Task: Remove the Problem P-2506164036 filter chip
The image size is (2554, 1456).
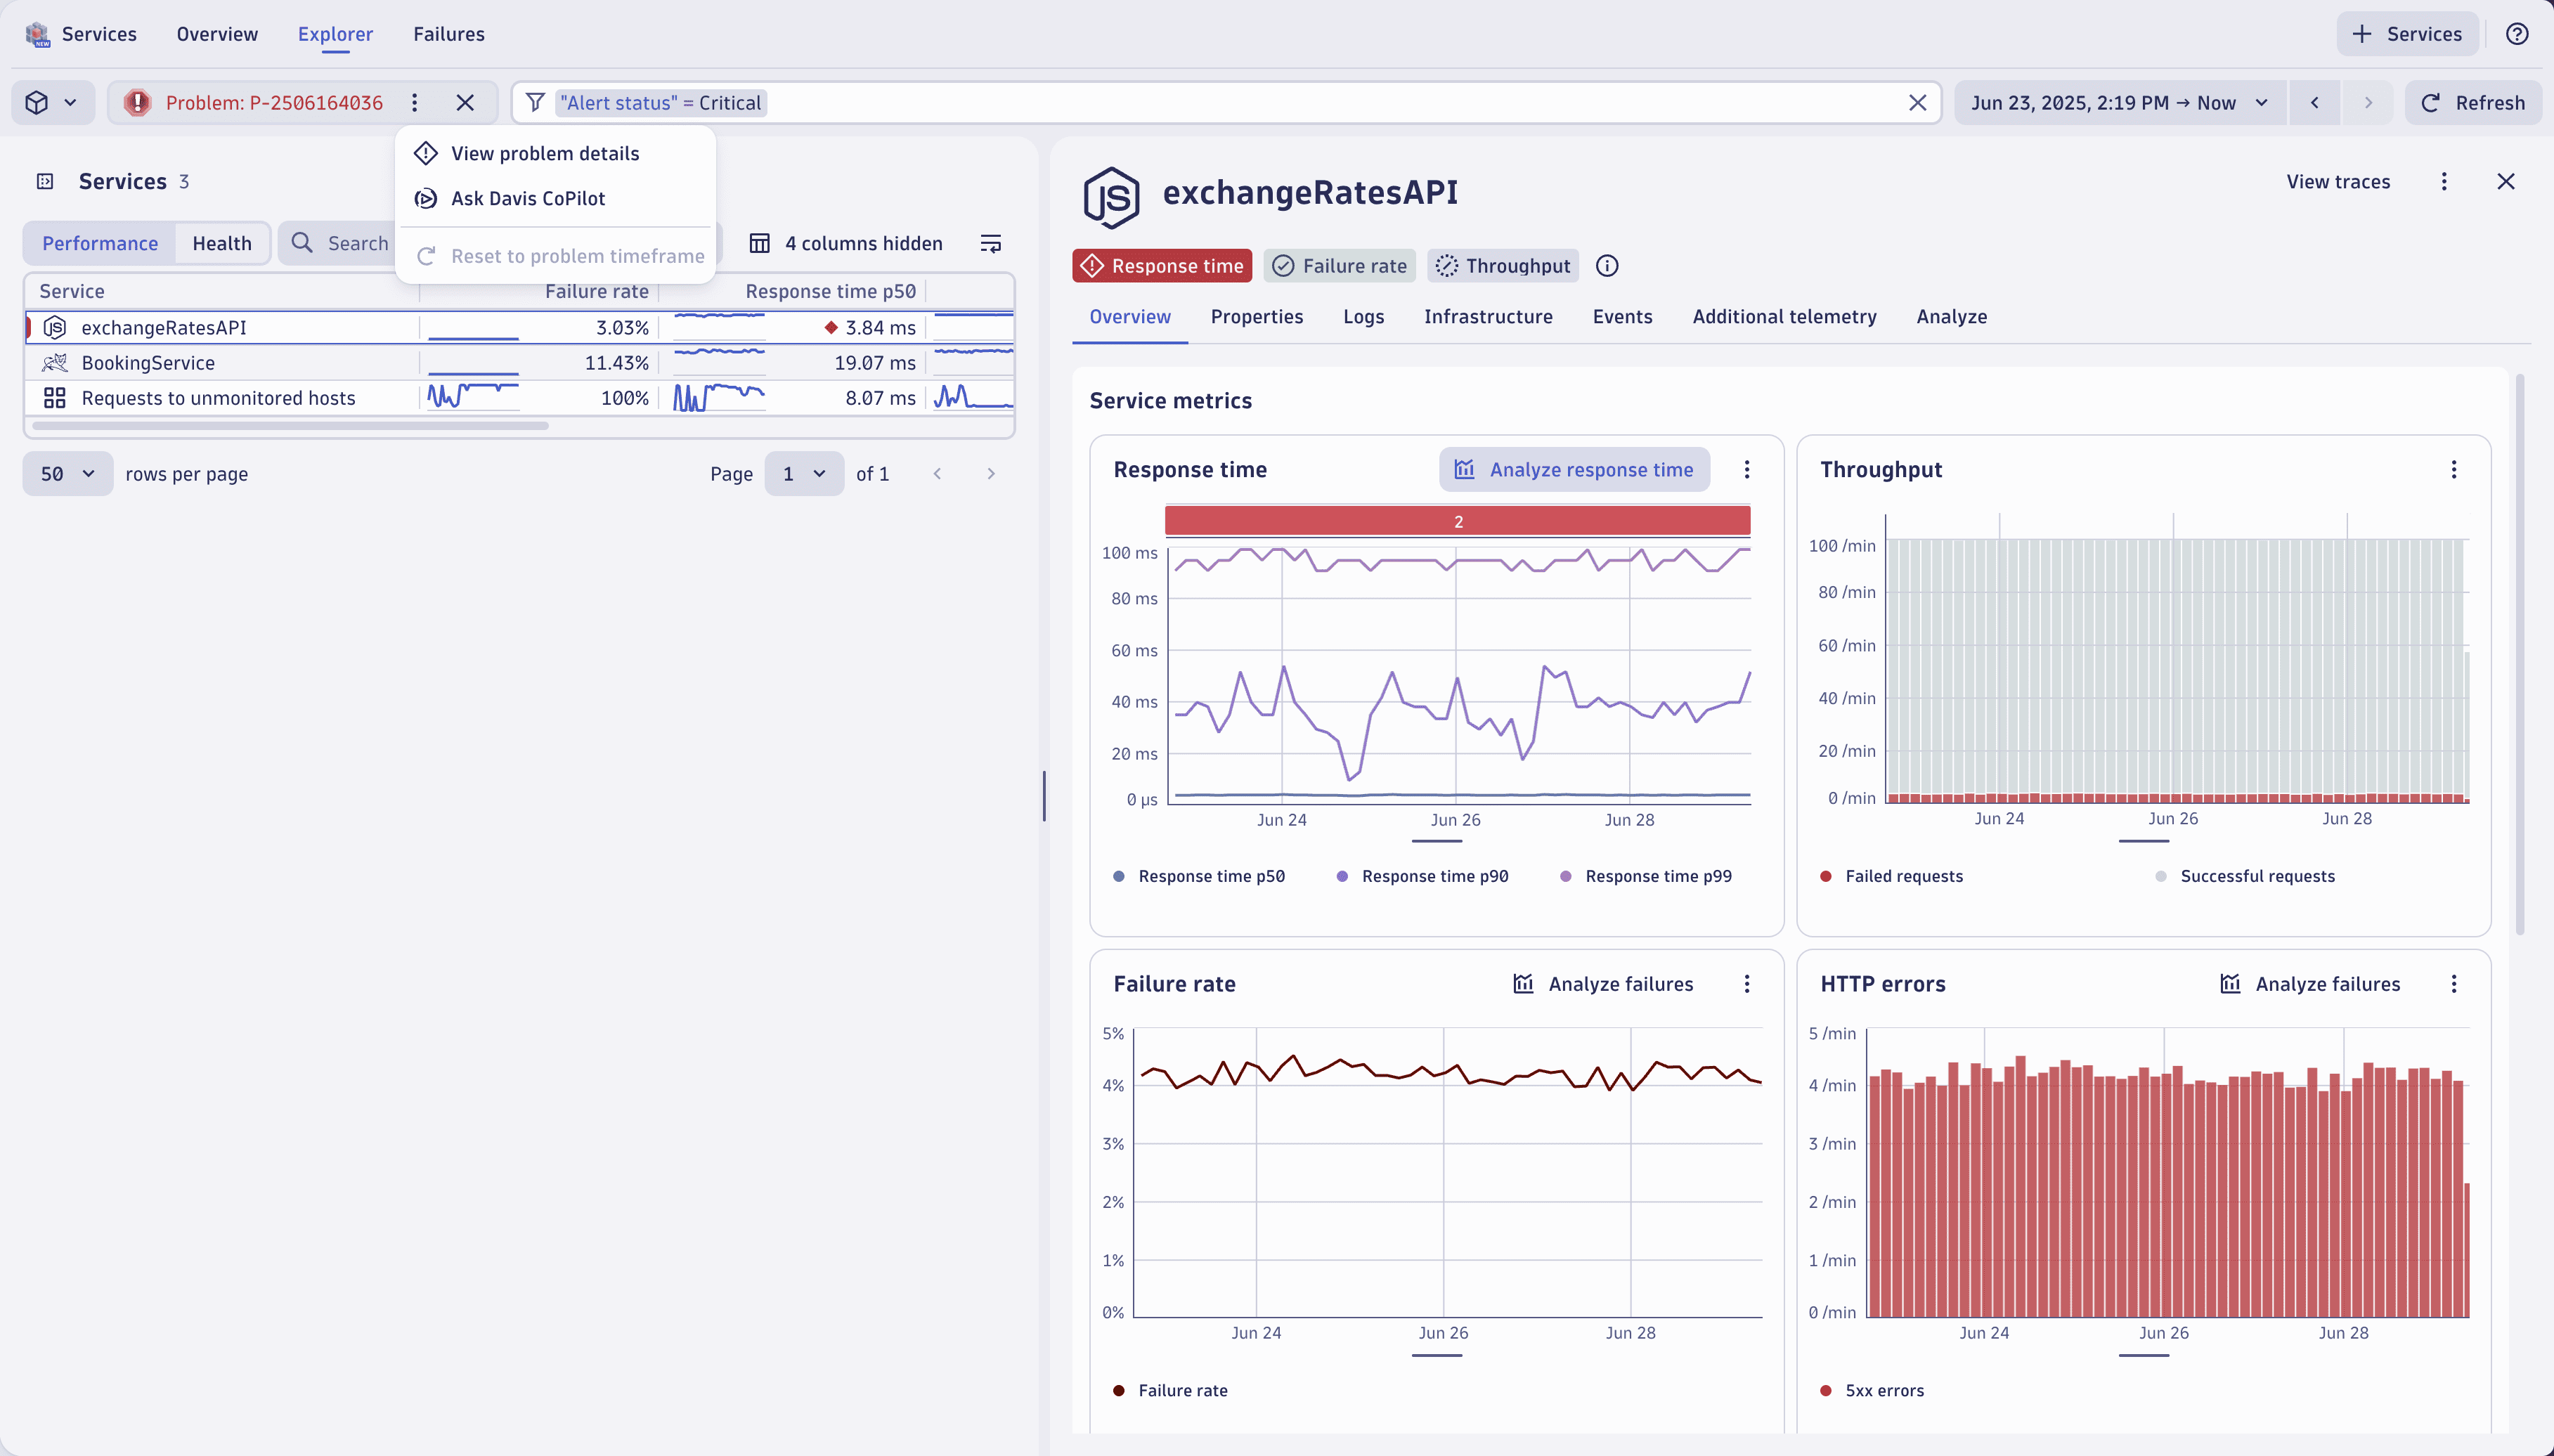Action: tap(465, 102)
